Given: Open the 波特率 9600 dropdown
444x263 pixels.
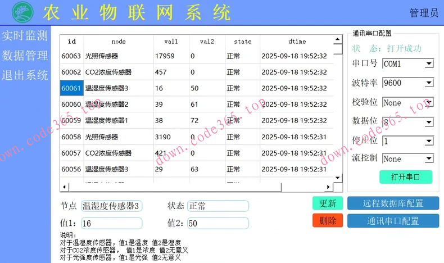Looking at the screenshot, I should pos(408,83).
